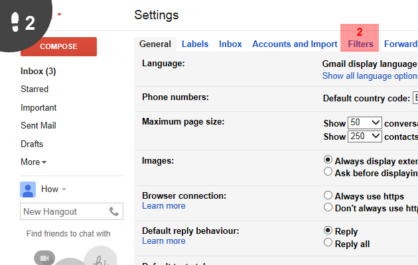
Task: Click the New Hangout input field
Action: click(x=72, y=211)
